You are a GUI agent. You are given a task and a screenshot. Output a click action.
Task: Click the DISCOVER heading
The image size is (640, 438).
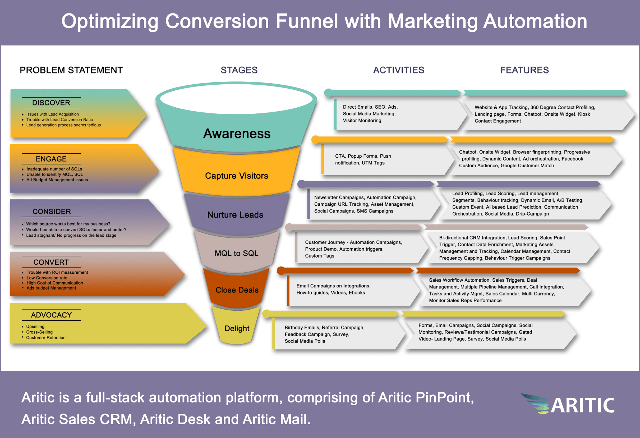point(51,103)
